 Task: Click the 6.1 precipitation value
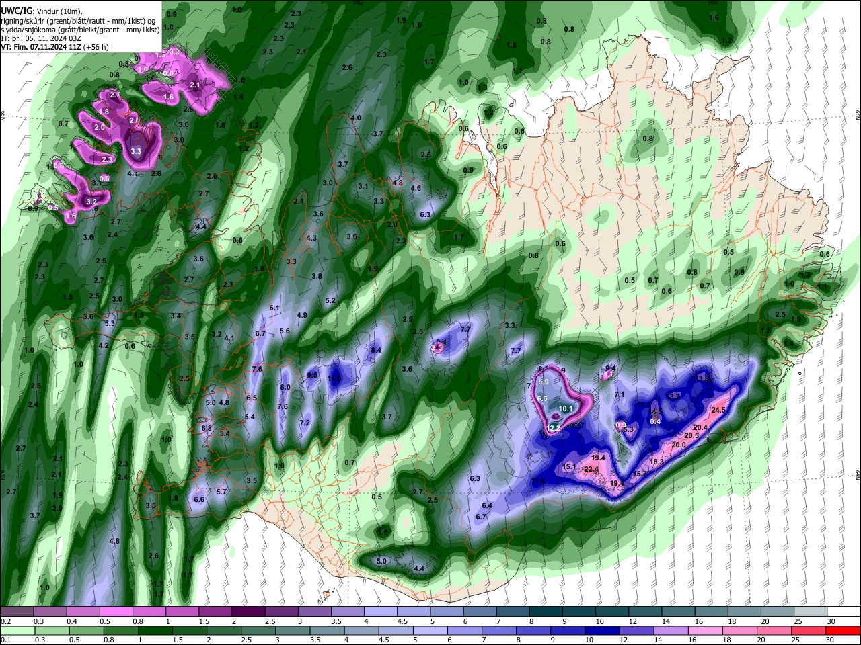click(274, 308)
